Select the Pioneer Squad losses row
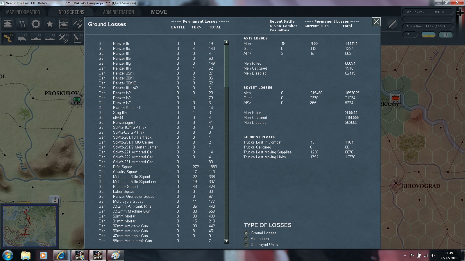 tap(158, 187)
